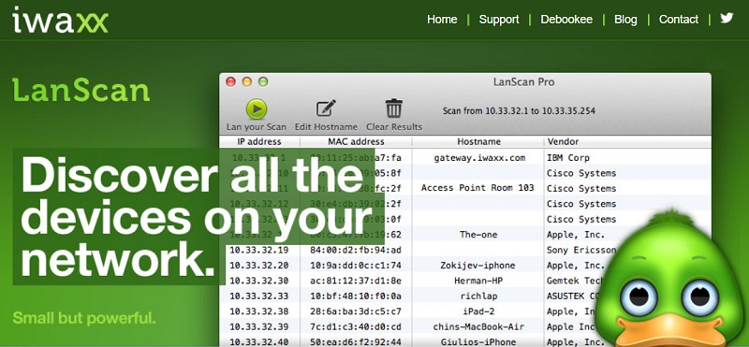Click the Edit Hostname pencil icon
Screen dimensions: 749x347
[x=326, y=108]
